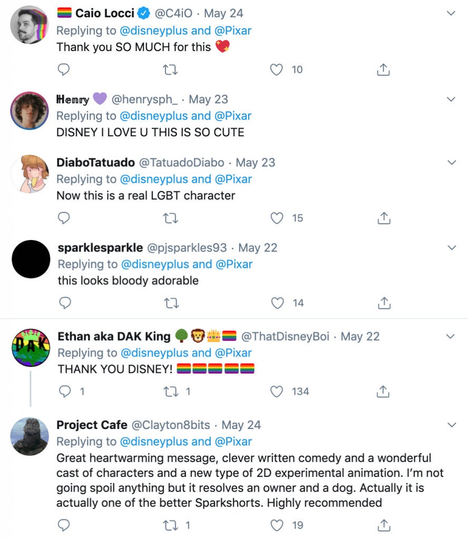Open chevron menu on Project Cafe's tweet
The image size is (468, 539).
[x=451, y=425]
